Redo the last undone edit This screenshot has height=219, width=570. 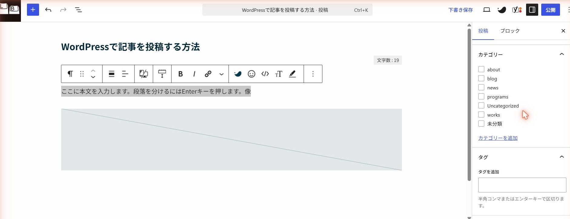[63, 10]
